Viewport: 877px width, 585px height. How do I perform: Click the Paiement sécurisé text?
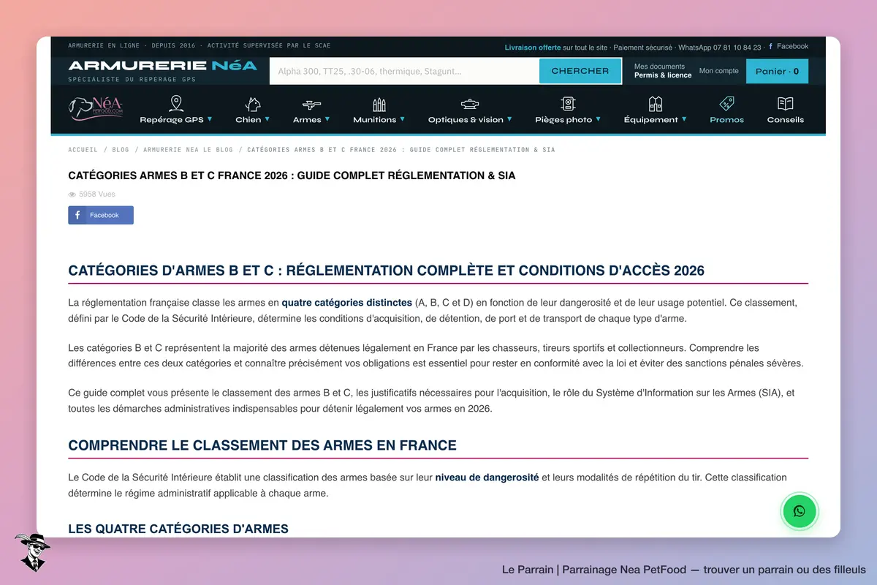[x=642, y=47]
